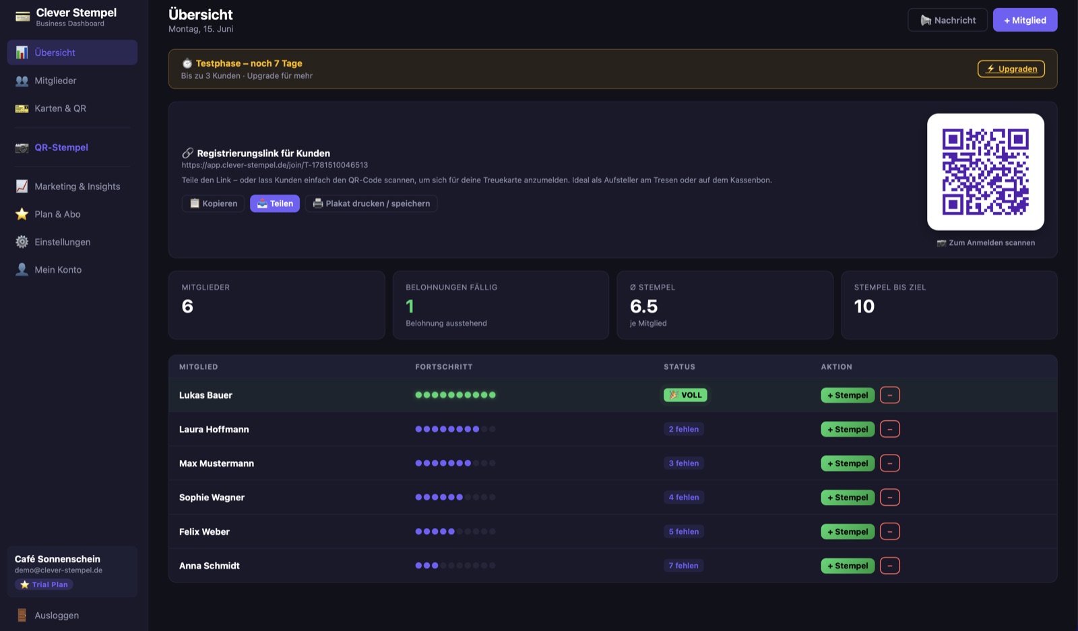Click the link icon beside Registrierungslink heading
Screen dimensions: 1078x631
[188, 153]
